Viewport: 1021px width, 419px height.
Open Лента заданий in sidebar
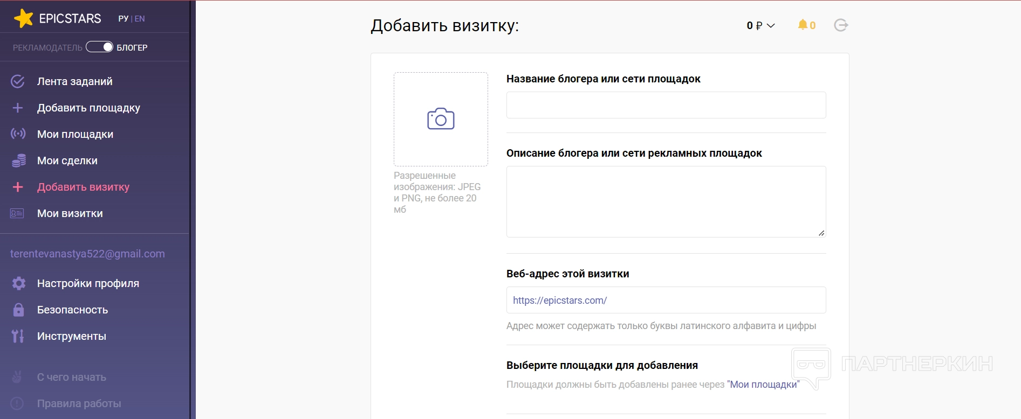tap(75, 81)
